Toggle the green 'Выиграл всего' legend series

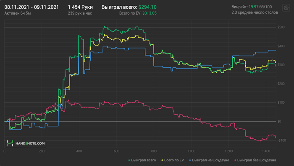click(142, 160)
